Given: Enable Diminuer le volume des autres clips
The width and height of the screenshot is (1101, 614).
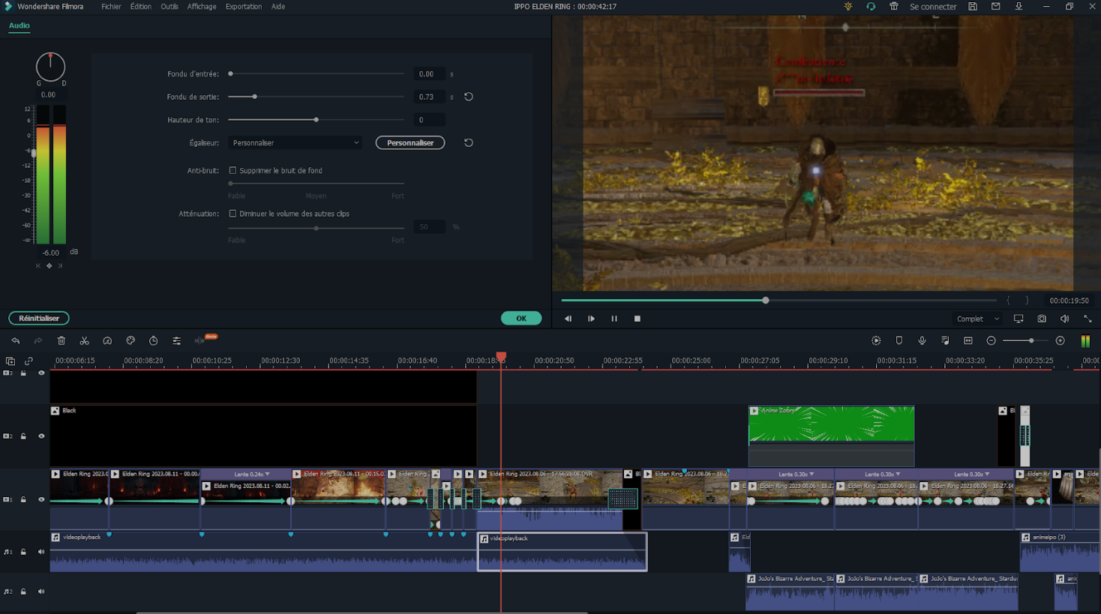Looking at the screenshot, I should pos(232,214).
